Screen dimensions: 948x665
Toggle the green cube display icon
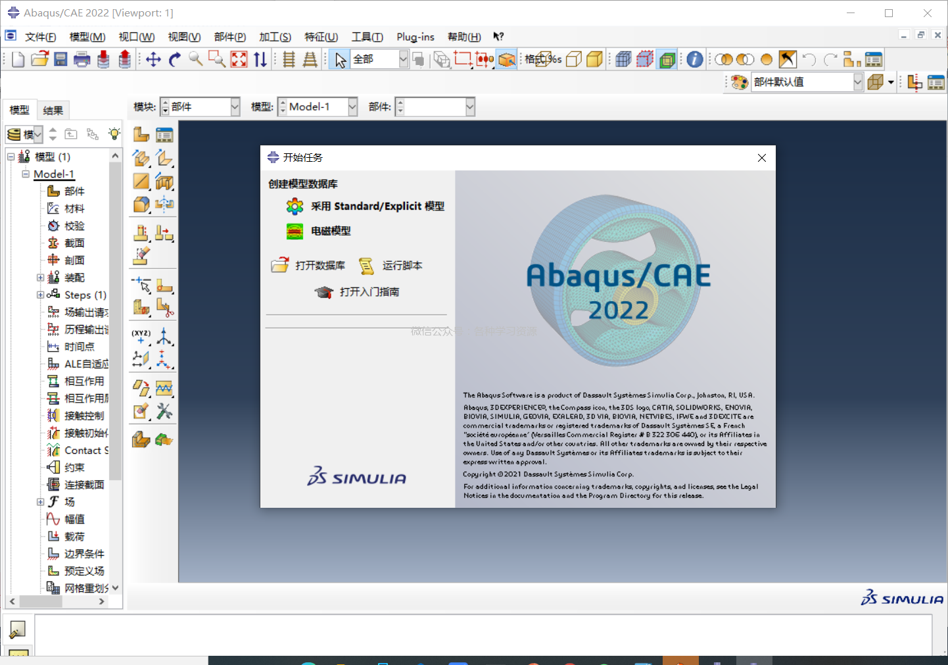point(667,60)
